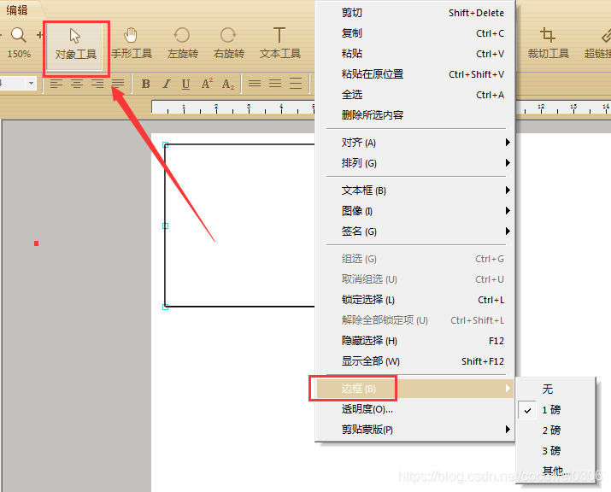Open the 编辑 tab
Viewport: 611px width, 492px height.
[x=17, y=10]
